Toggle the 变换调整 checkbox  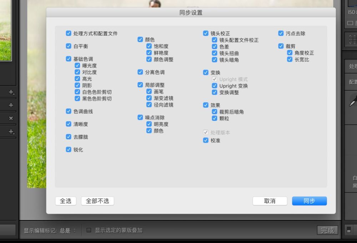[x=215, y=92]
